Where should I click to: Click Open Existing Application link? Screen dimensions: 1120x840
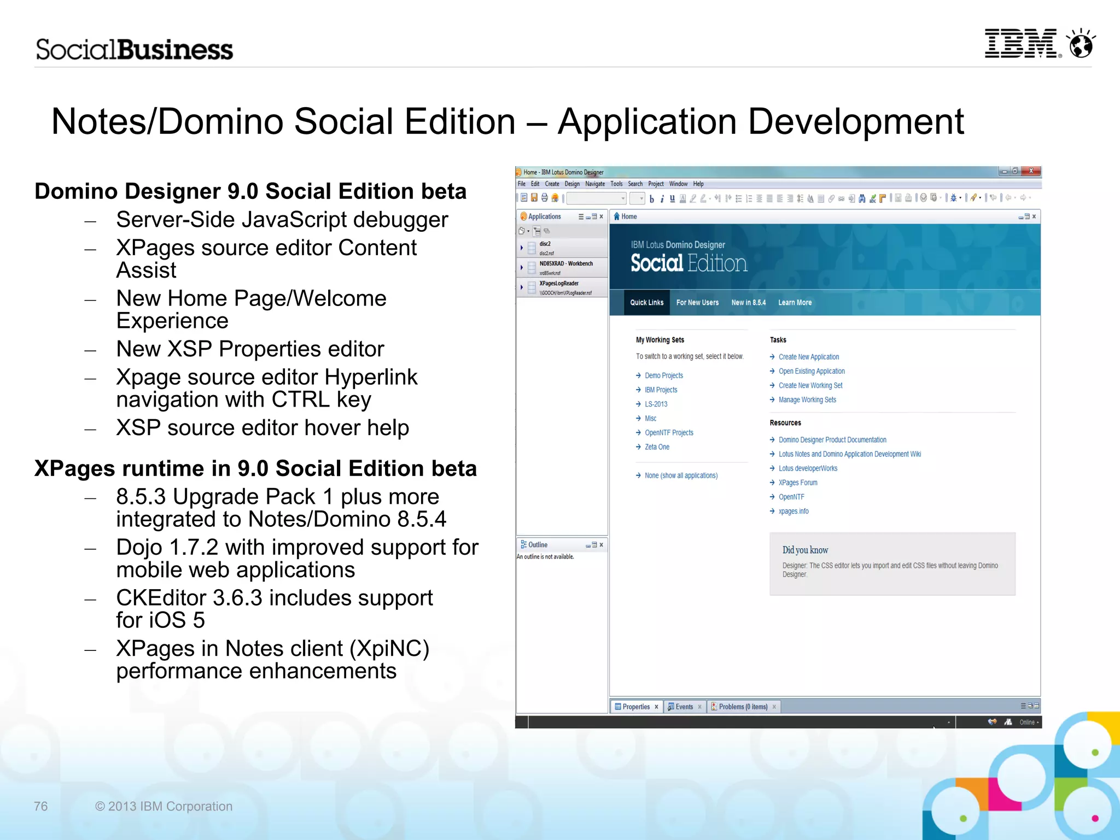pos(812,371)
